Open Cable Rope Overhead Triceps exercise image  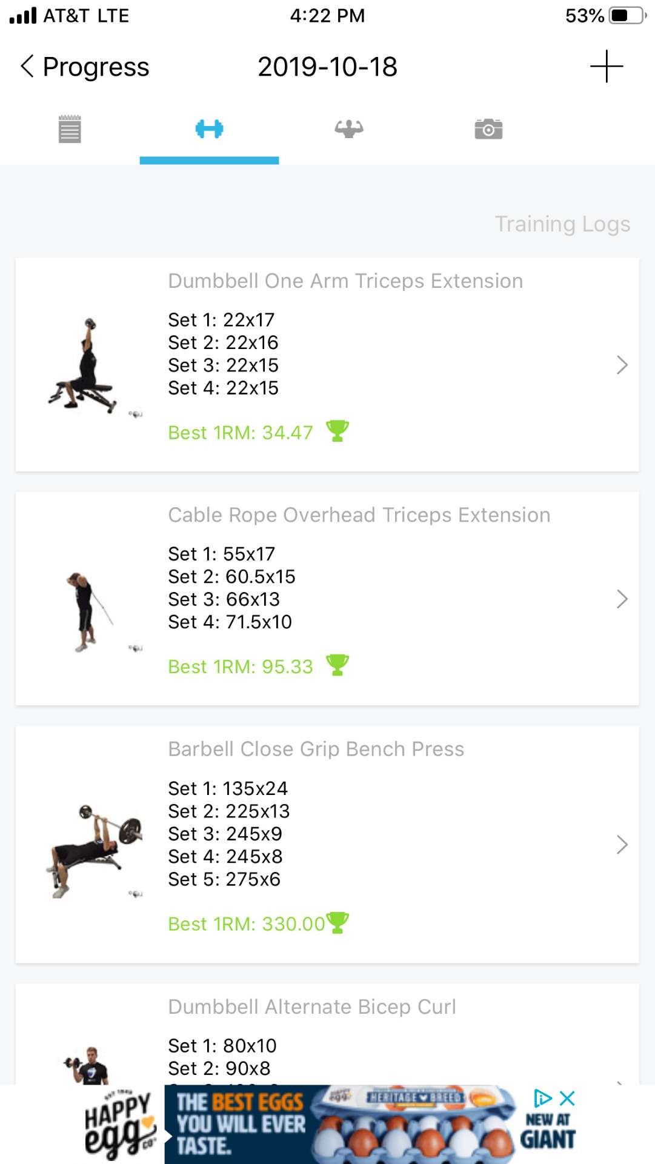pyautogui.click(x=88, y=611)
